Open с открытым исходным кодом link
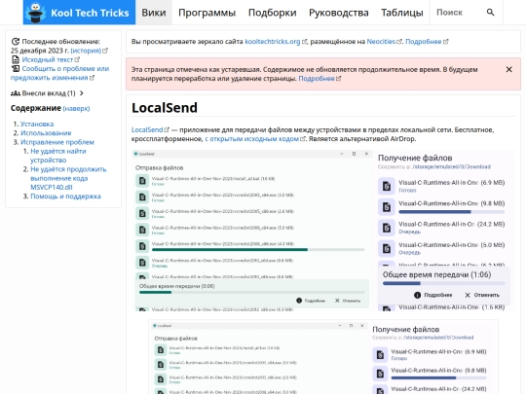Image resolution: width=526 pixels, height=394 pixels. (252, 139)
